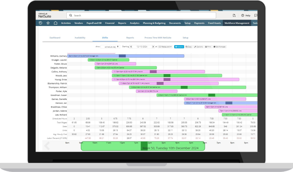Open the blue Actions dropdown
The width and height of the screenshot is (293, 172).
(179, 47)
